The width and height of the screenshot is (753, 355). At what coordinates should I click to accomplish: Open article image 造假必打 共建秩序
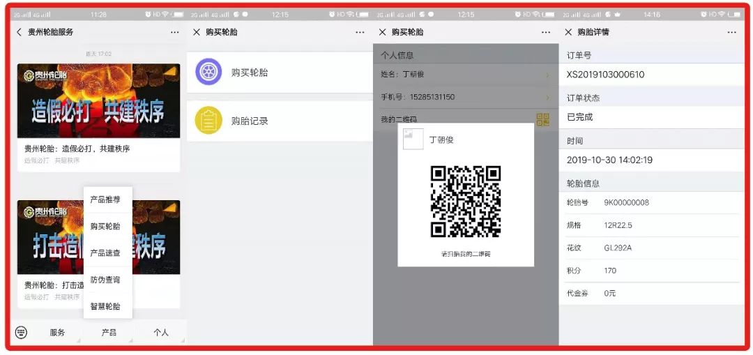(98, 101)
